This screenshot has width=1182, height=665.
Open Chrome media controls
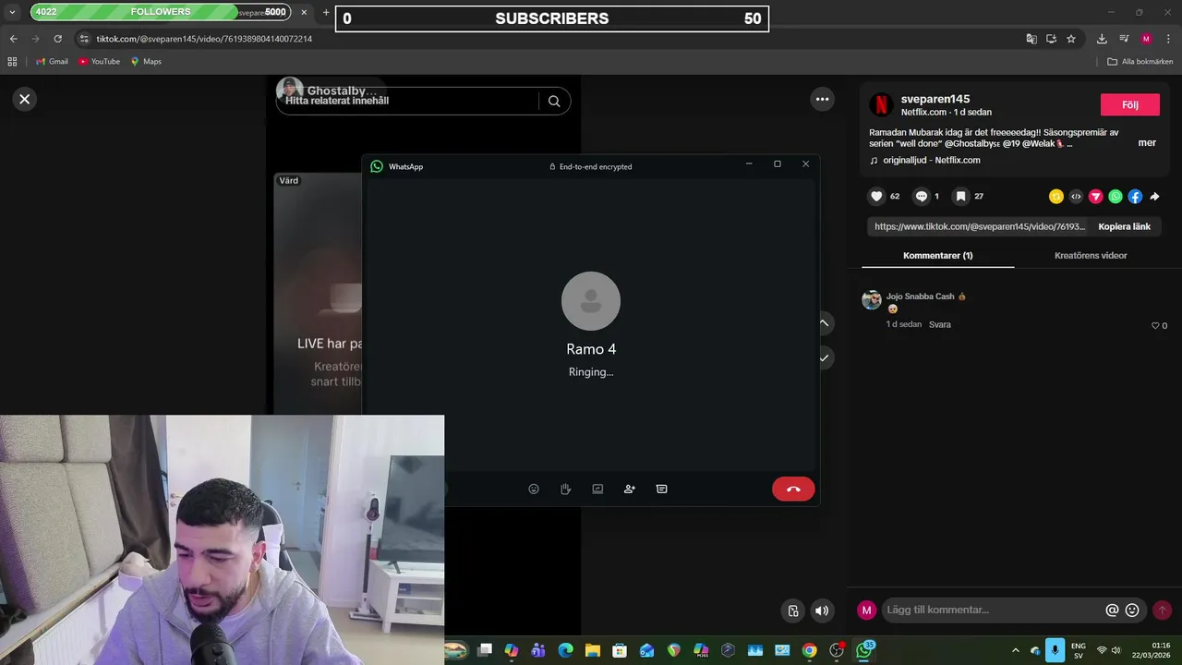(1124, 39)
